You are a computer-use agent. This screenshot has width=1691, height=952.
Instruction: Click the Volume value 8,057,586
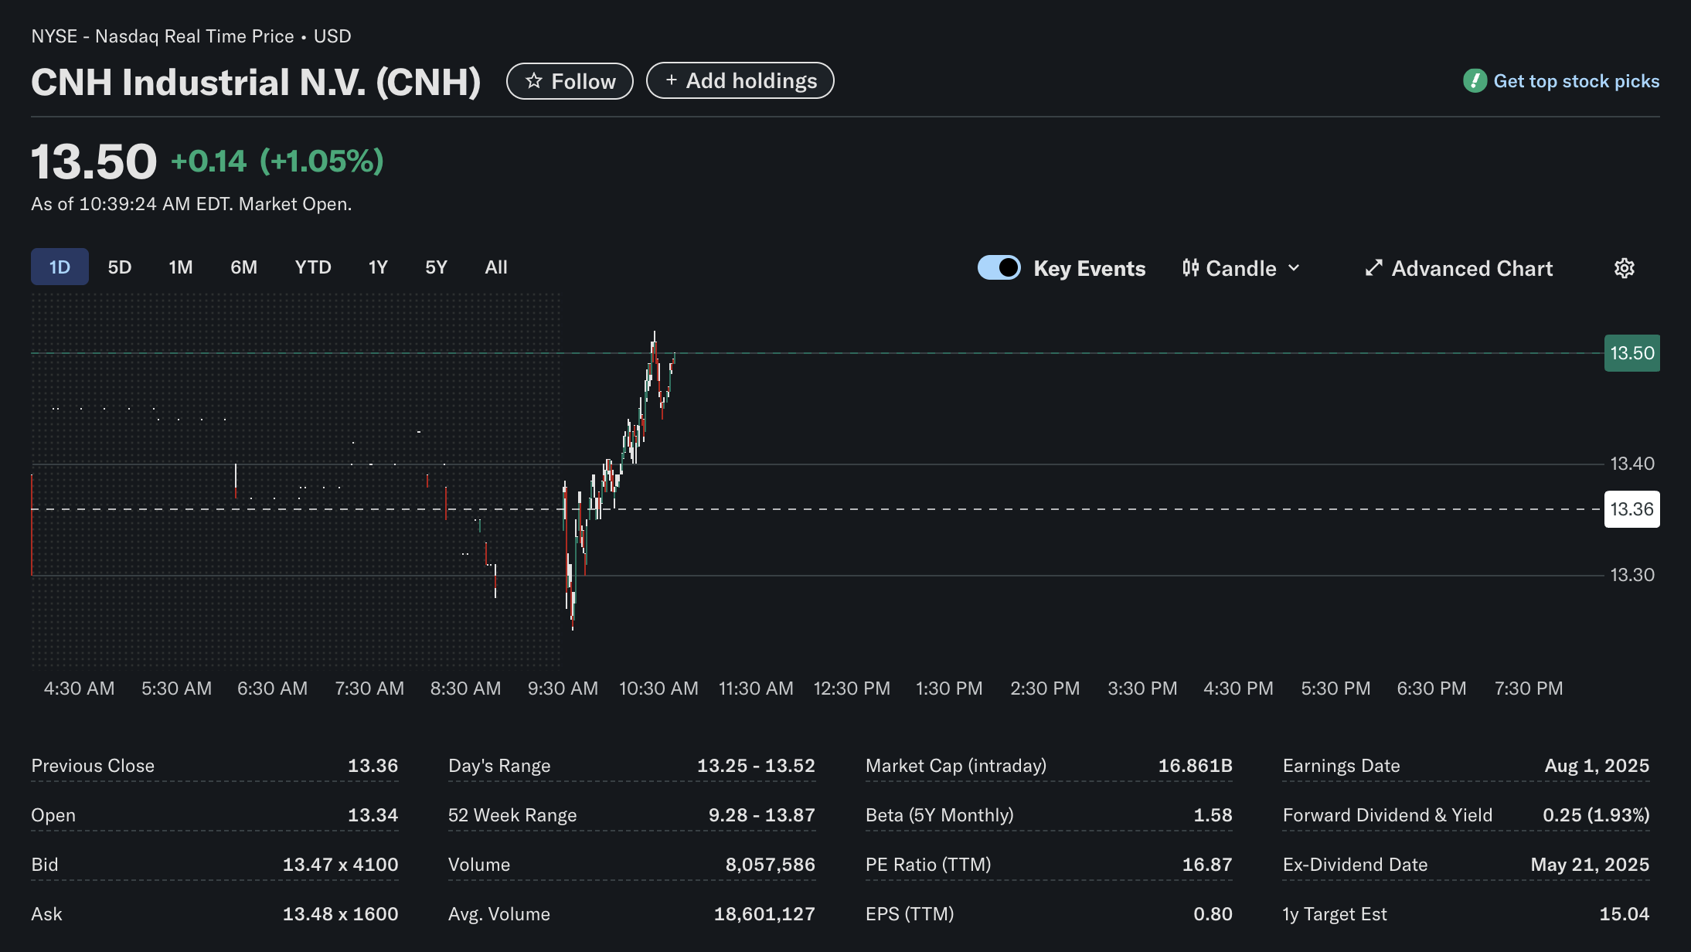(x=770, y=865)
